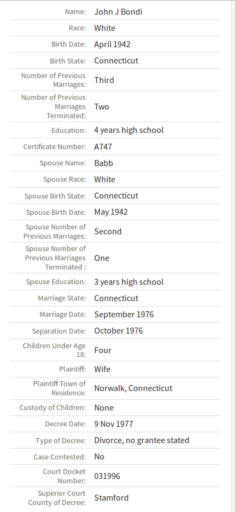Click the Birth State value Connecticut

point(116,61)
